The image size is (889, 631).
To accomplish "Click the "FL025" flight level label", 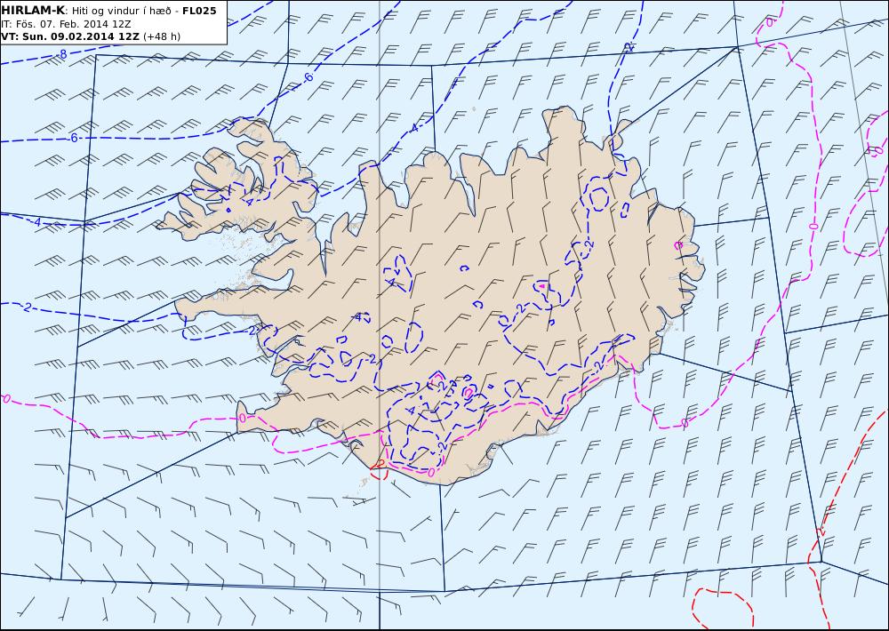I will [199, 11].
